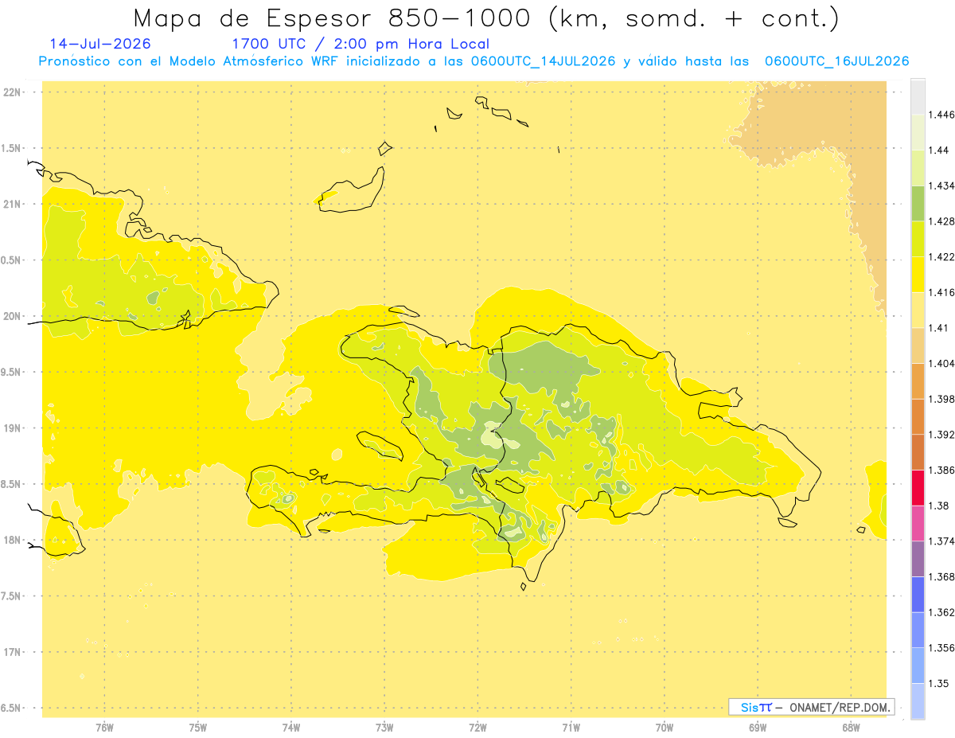This screenshot has width=955, height=738.
Task: Click the '76W' longitude label
Action: tap(104, 728)
